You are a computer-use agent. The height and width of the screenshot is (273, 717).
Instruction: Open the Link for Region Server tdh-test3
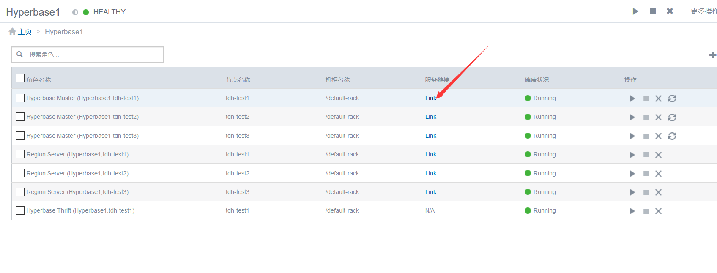[x=430, y=192]
